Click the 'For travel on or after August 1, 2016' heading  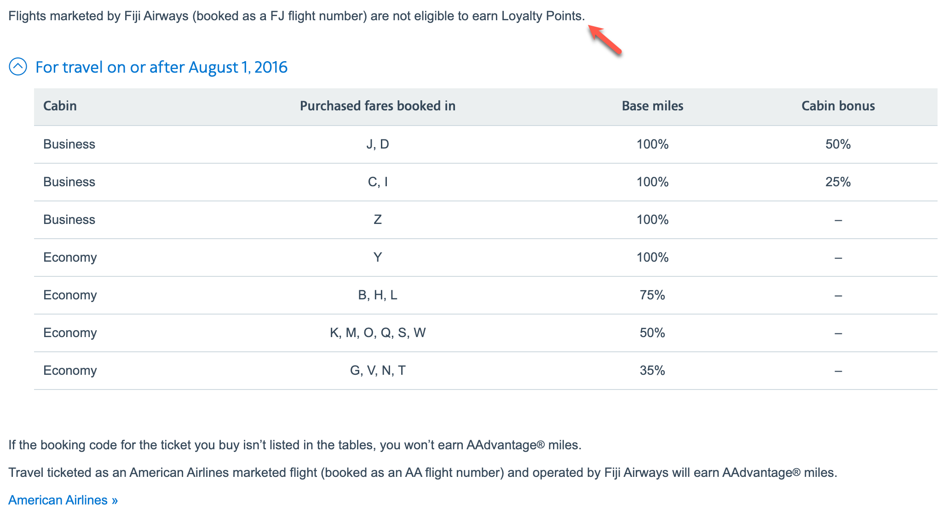pyautogui.click(x=161, y=67)
